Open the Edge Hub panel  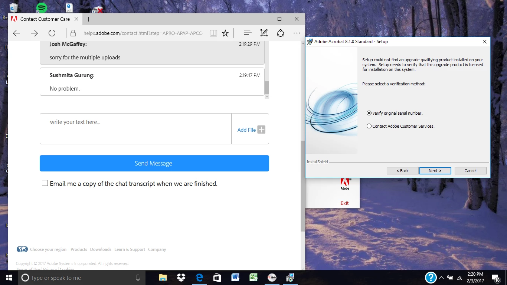tap(248, 33)
